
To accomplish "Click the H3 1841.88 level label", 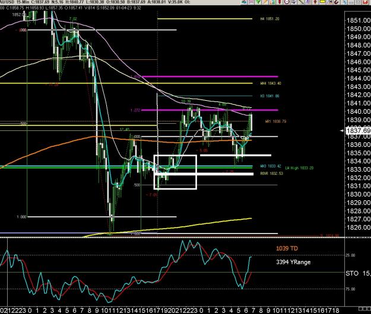I will tap(269, 96).
